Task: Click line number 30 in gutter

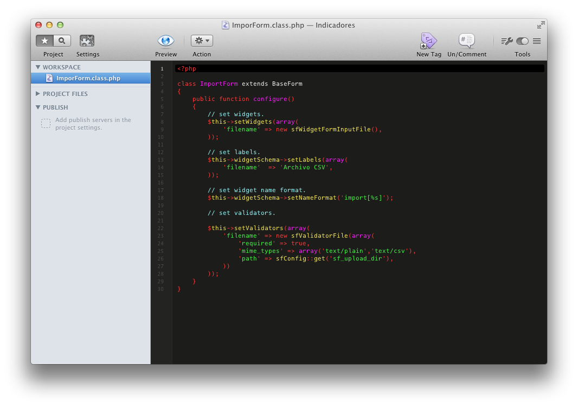Action: pyautogui.click(x=160, y=289)
